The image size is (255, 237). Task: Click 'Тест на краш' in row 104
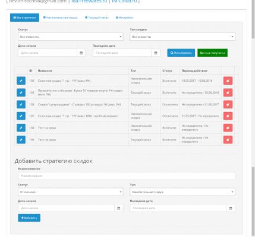point(47,128)
